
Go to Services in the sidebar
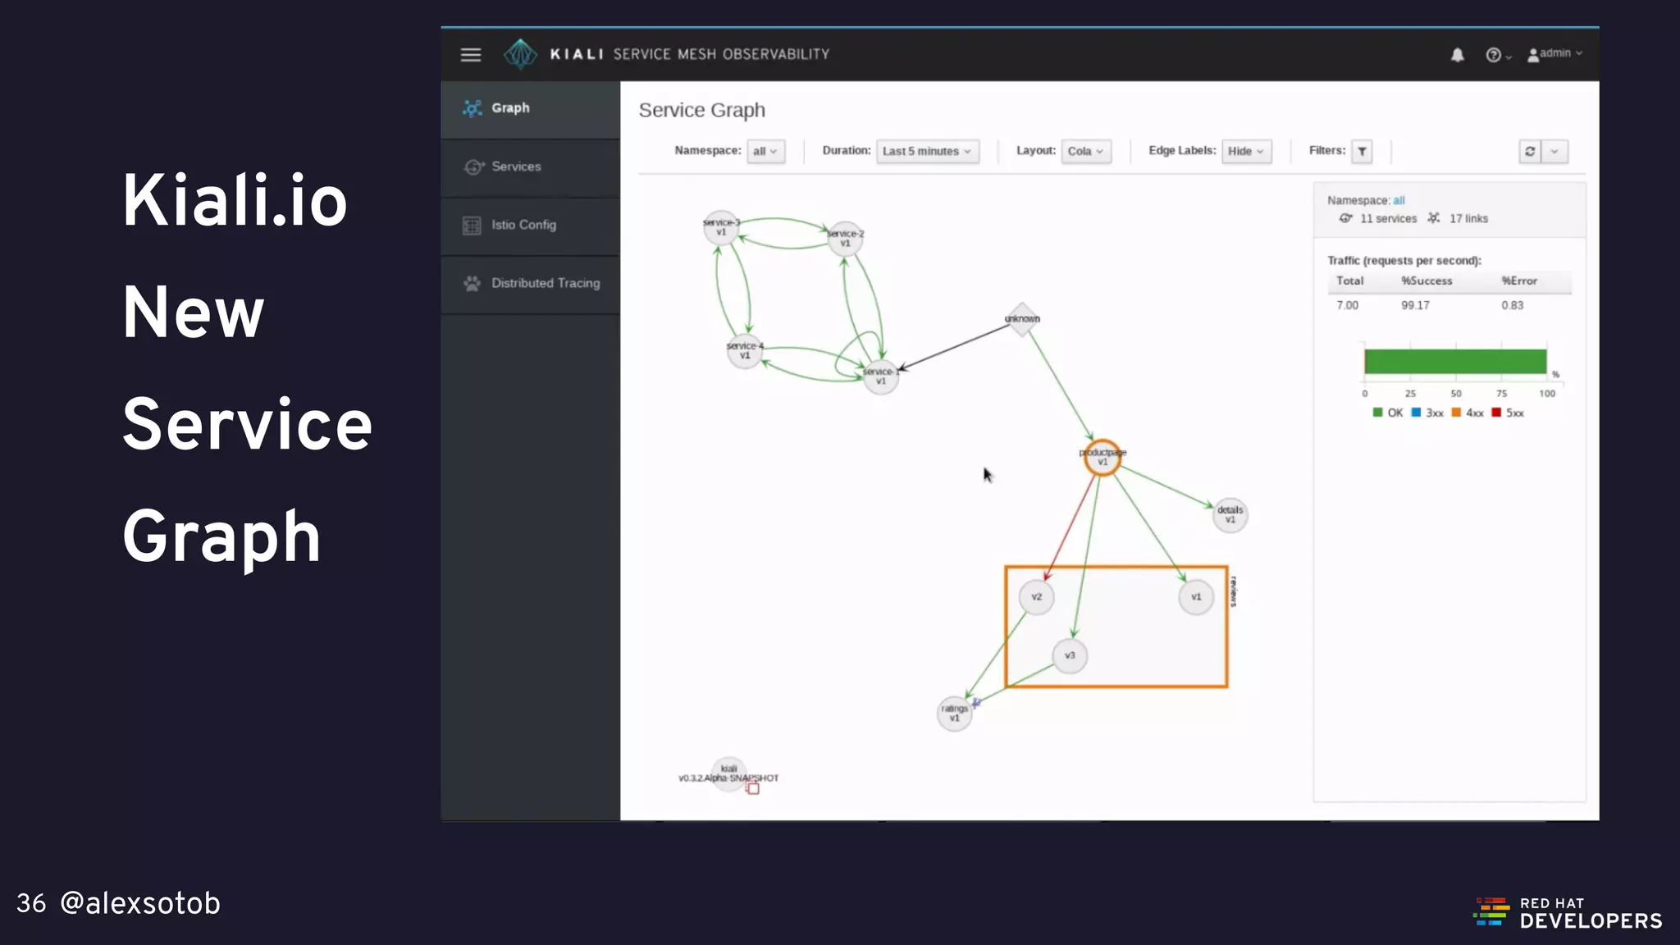(530, 167)
